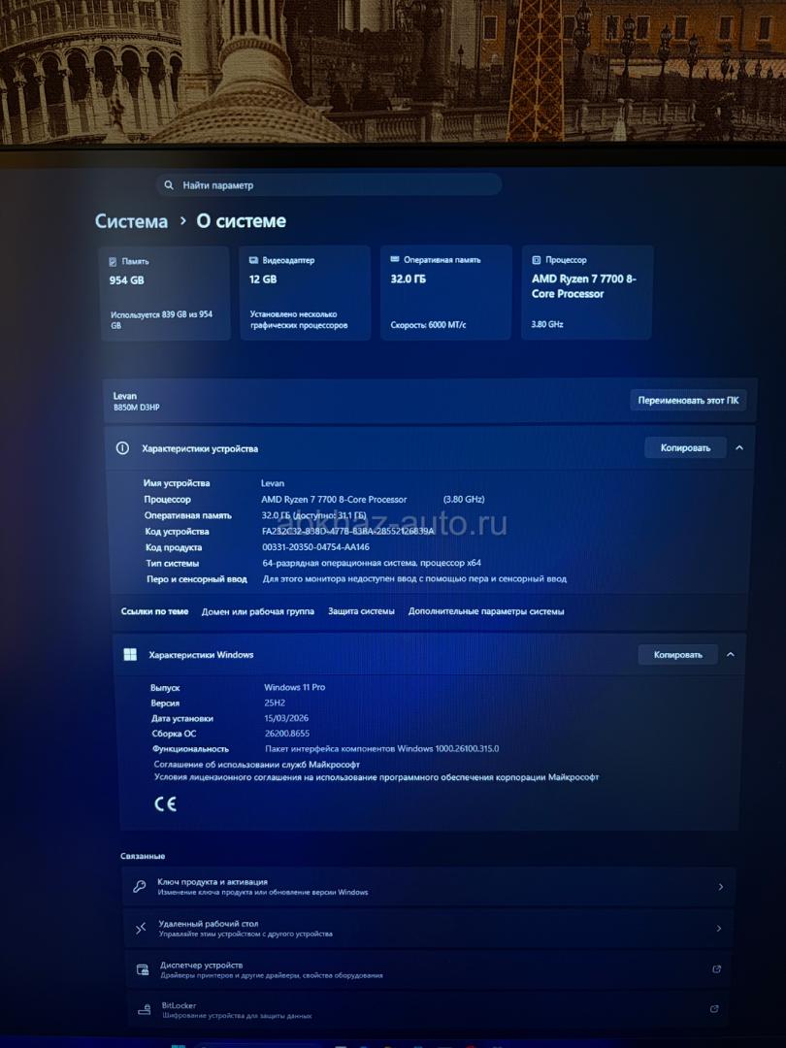The image size is (786, 1048).
Task: Open 'Ключ продукта и активация' row
Action: click(x=428, y=886)
